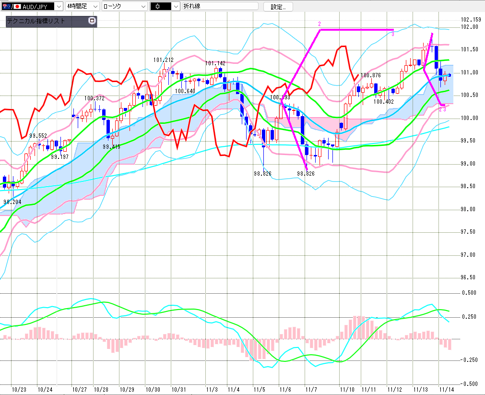The height and width of the screenshot is (395, 485).
Task: Open the 中 candle width dropdown
Action: (x=176, y=6)
